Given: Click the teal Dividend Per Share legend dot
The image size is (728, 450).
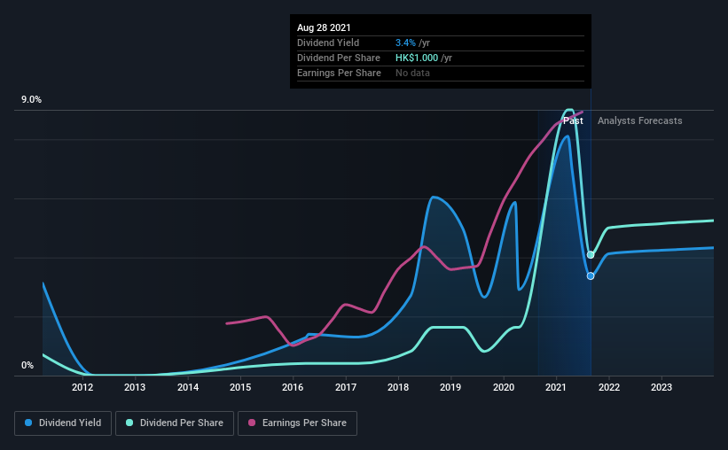Looking at the screenshot, I should point(129,423).
